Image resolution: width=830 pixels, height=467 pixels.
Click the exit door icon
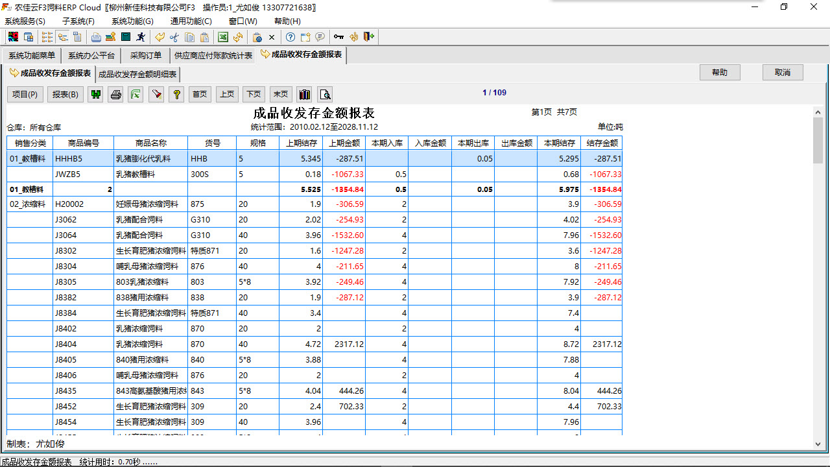tap(368, 37)
